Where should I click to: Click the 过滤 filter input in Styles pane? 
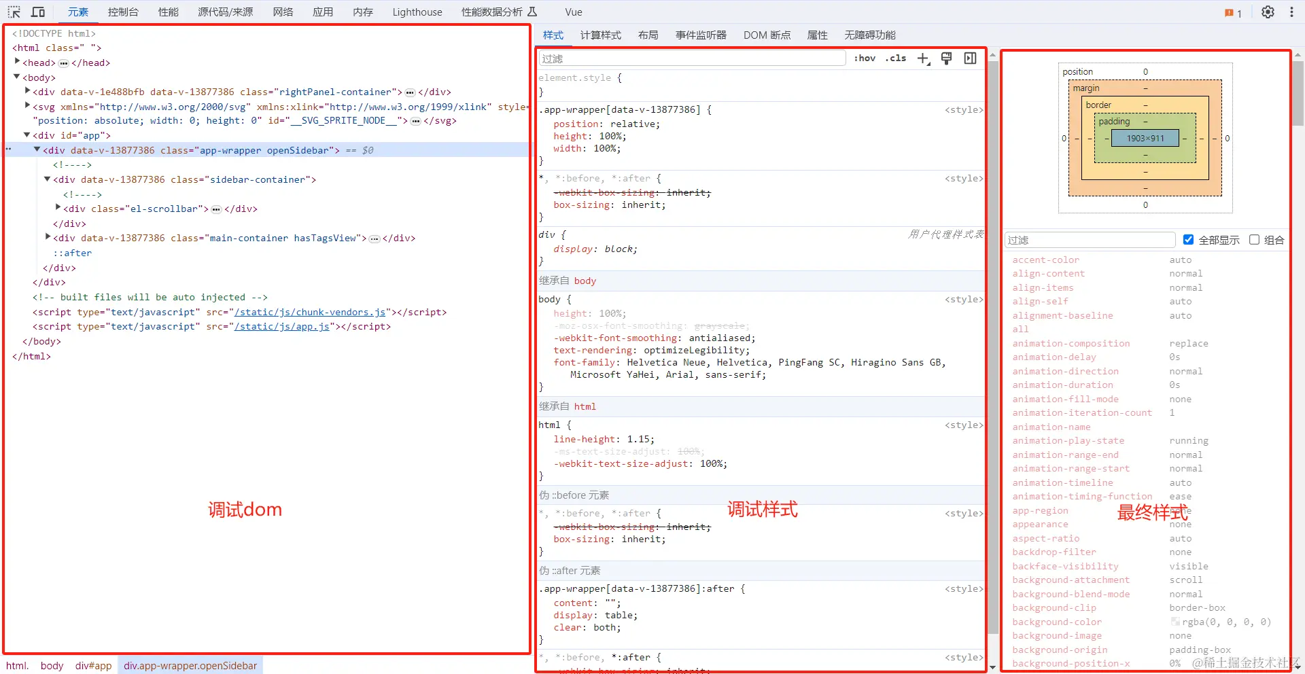(x=690, y=58)
